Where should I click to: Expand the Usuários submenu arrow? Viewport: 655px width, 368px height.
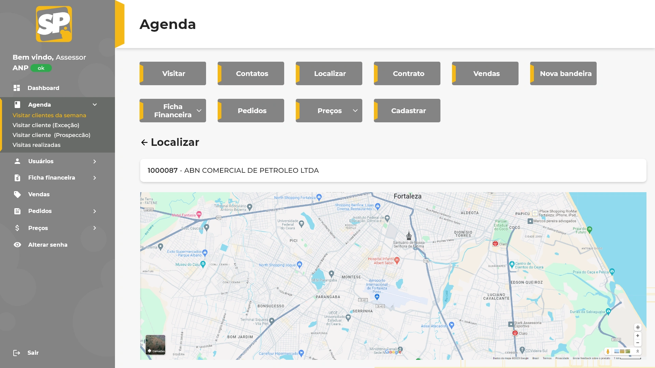tap(95, 161)
